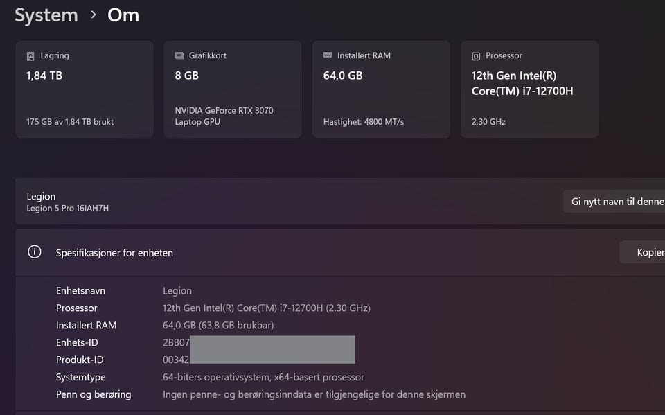Go back to System in breadcrumb

[46, 15]
